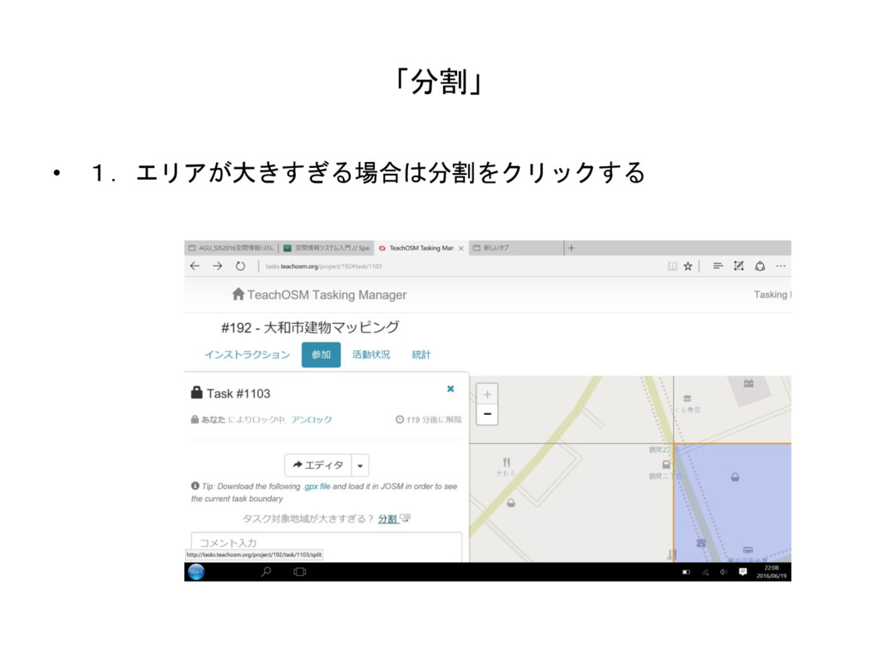
Task: Zoom in on the map
Action: [487, 394]
